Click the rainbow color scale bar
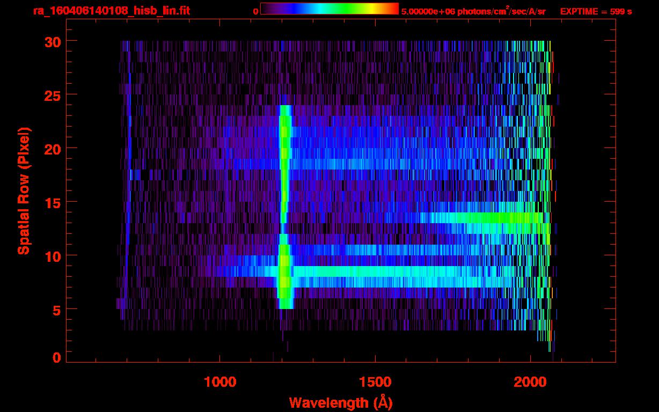The image size is (659, 412). (329, 9)
